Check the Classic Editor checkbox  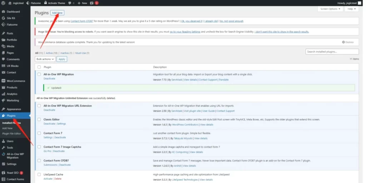click(x=39, y=120)
